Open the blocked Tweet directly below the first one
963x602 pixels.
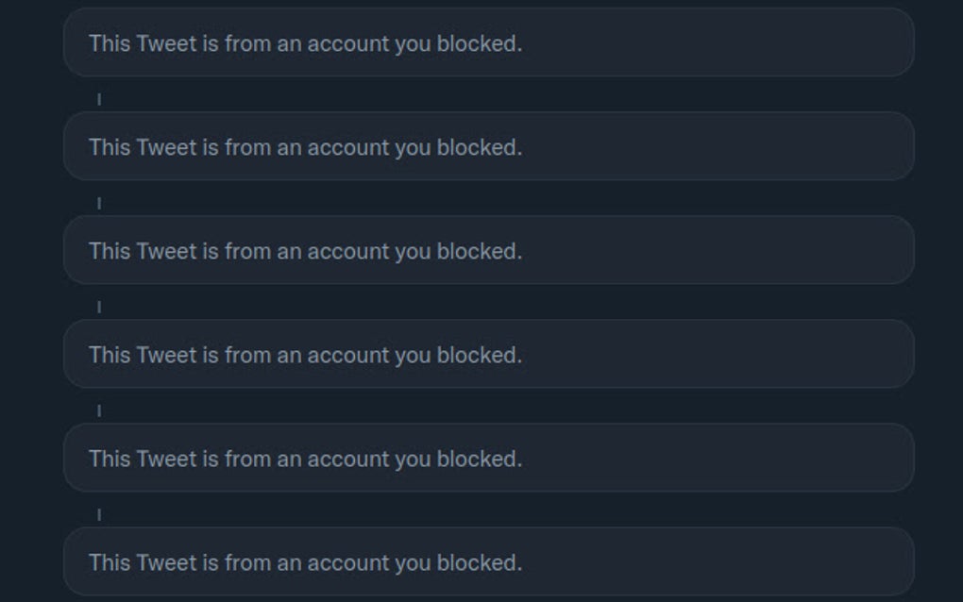pyautogui.click(x=487, y=147)
